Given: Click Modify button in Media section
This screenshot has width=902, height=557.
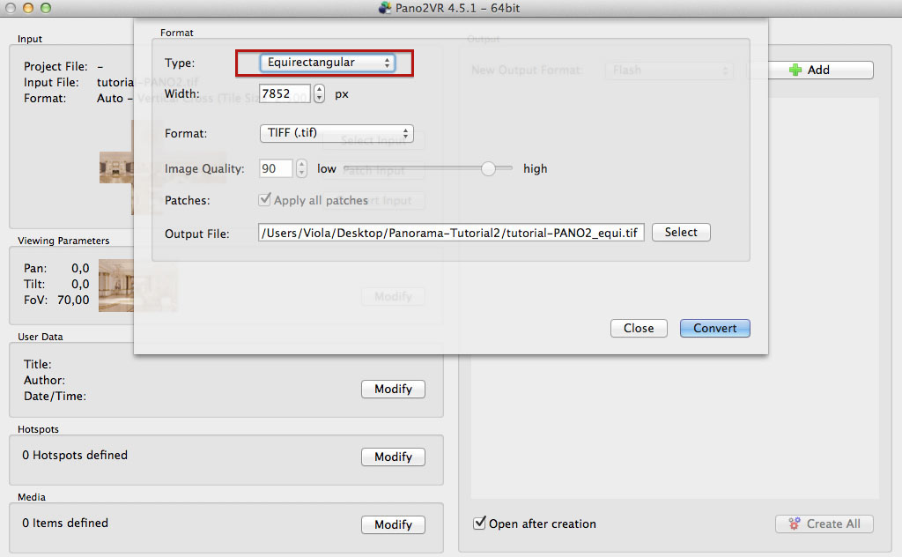Looking at the screenshot, I should pos(394,524).
